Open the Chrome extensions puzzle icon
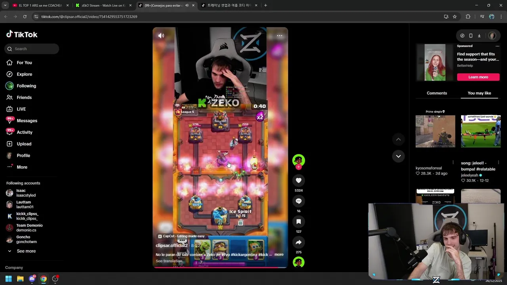Viewport: 507px width, 285px height. point(468,17)
